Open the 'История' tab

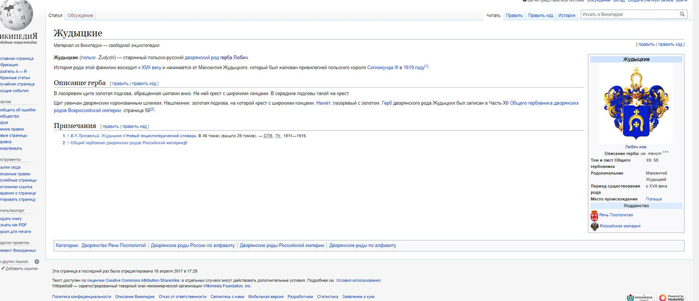click(x=567, y=16)
